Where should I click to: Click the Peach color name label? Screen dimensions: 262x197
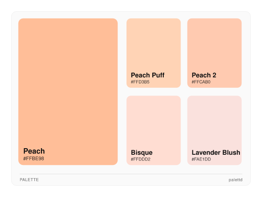click(34, 151)
